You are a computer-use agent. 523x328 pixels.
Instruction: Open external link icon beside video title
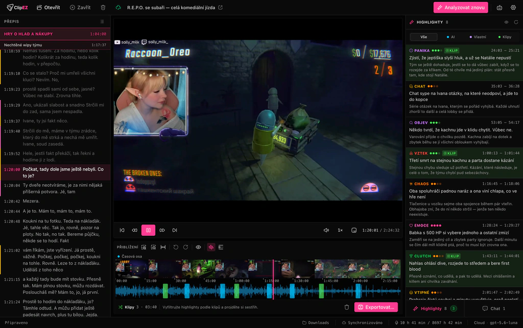pos(220,7)
